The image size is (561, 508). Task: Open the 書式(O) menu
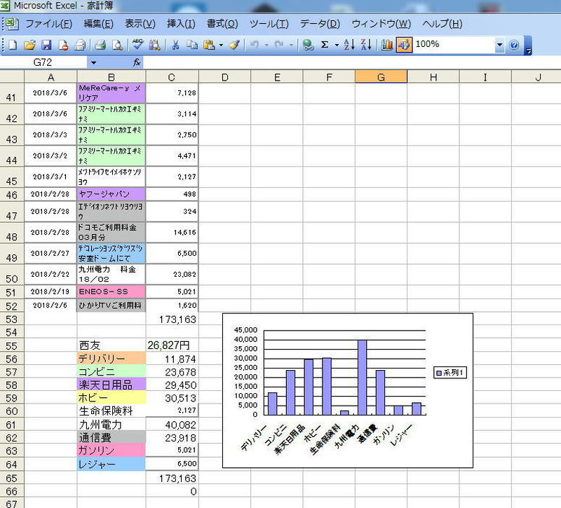point(222,24)
